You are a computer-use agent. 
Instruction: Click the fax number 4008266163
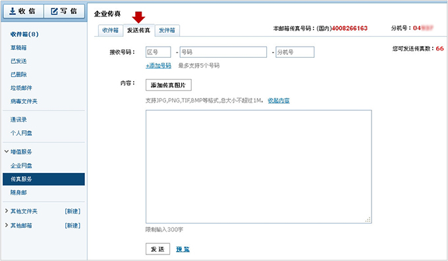(x=350, y=28)
